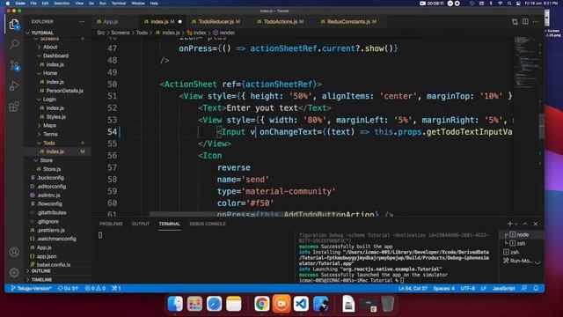
Task: Open the Selection menu in menu bar
Action: point(62,4)
